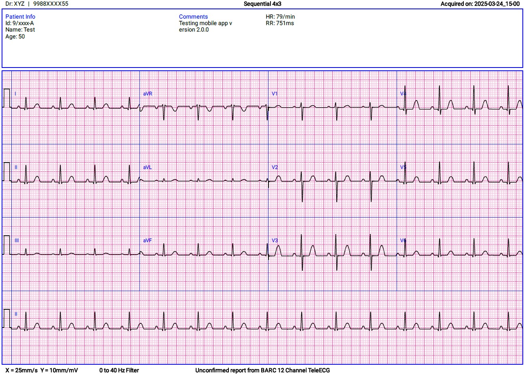Click the 'Age: 50' line
Viewport: 524px width, 374px height.
point(15,36)
